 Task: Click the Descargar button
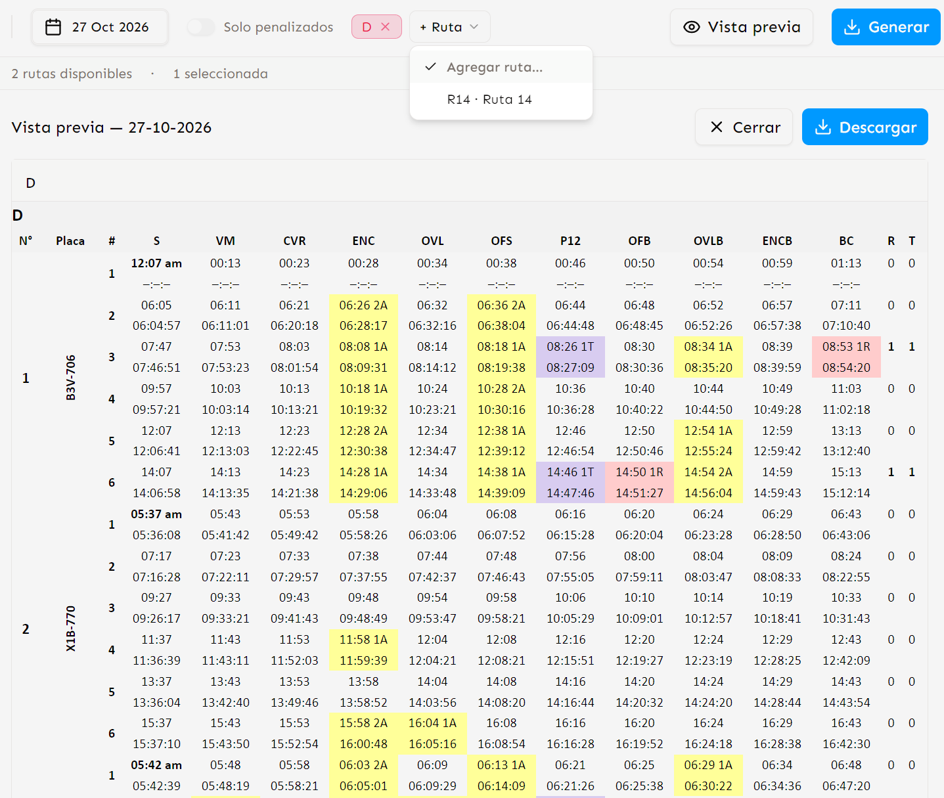pos(865,127)
